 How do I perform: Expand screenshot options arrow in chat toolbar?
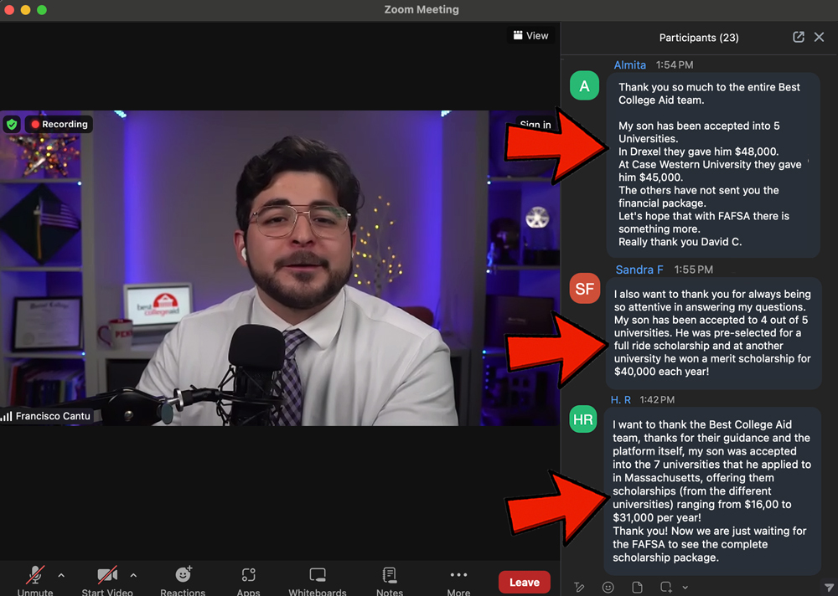[685, 588]
